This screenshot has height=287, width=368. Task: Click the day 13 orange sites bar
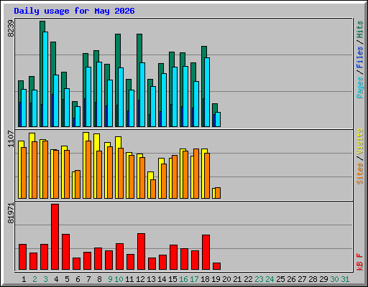pyautogui.click(x=153, y=189)
